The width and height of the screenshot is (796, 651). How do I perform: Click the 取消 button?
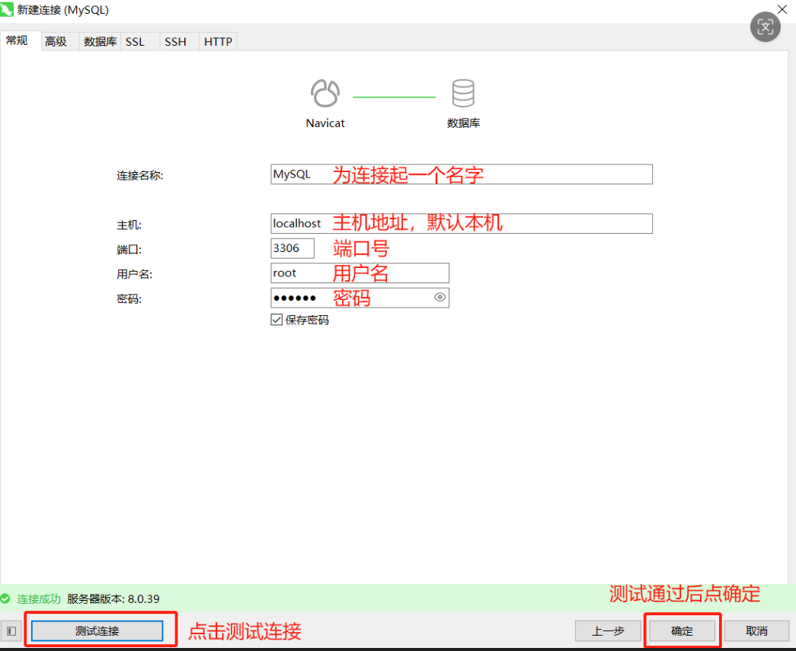(756, 630)
